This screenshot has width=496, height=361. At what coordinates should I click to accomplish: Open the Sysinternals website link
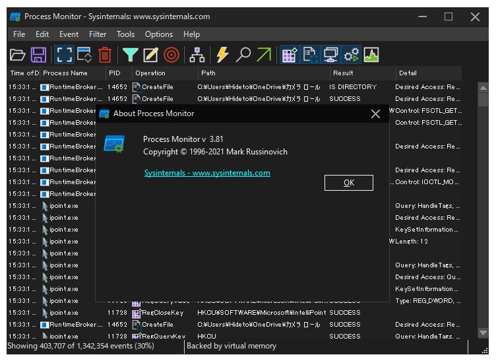(207, 173)
